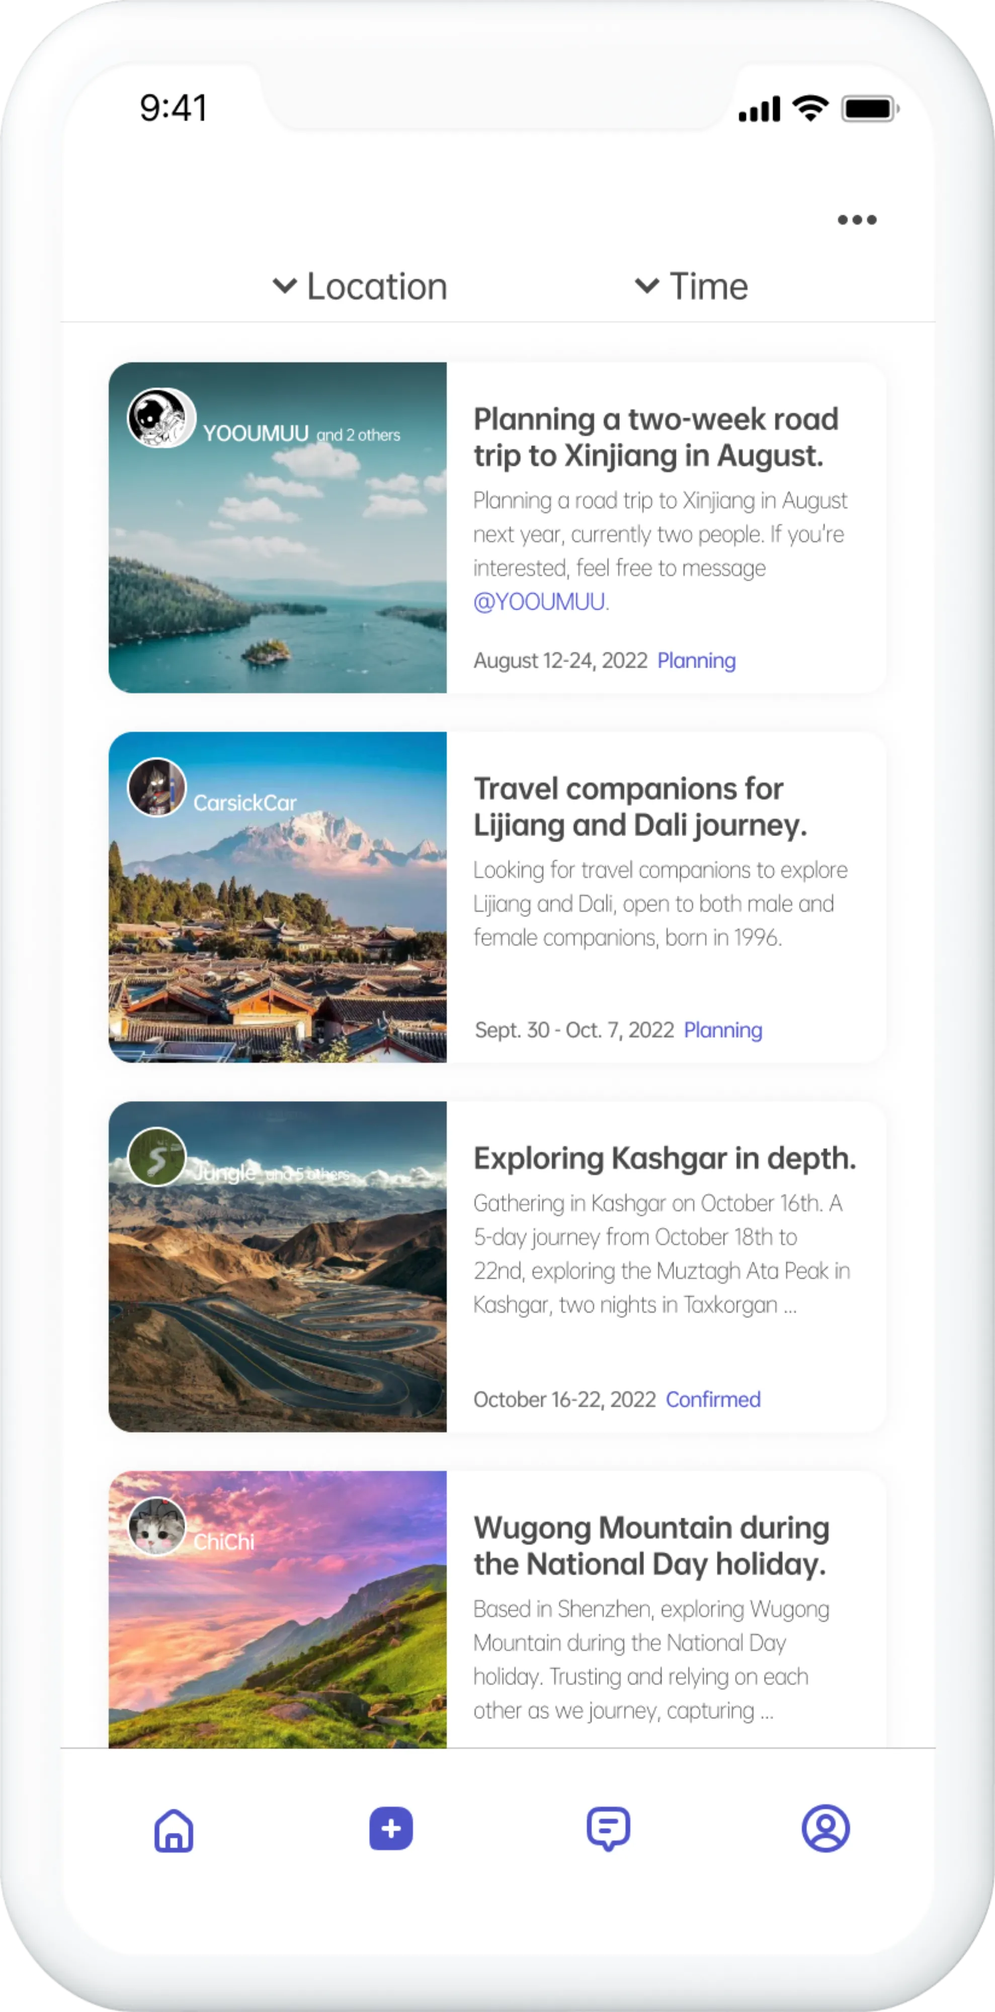Tap the chevron next to Location

(286, 286)
